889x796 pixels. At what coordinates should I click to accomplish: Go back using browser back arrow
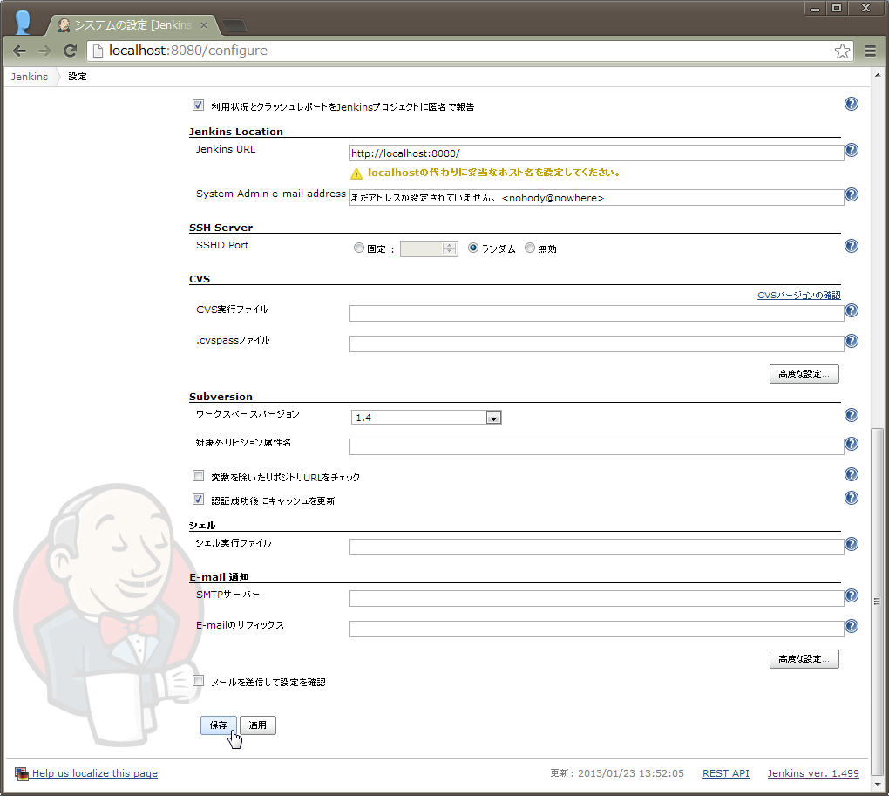19,51
